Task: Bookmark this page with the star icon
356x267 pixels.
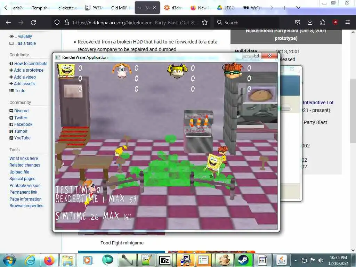Action: click(x=205, y=22)
